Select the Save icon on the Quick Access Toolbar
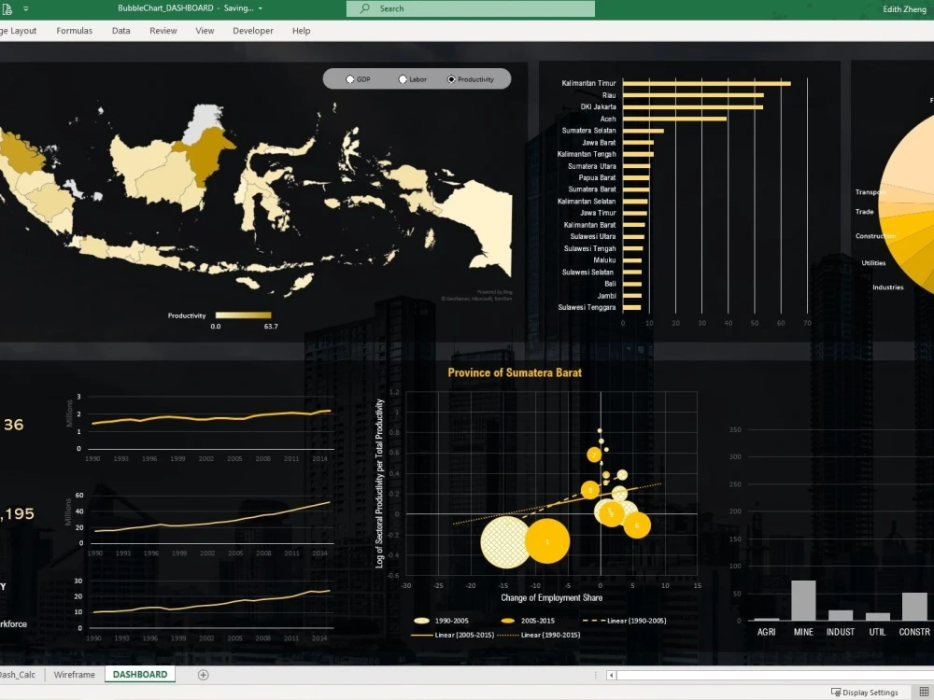Screen dimensions: 934x700 tap(9, 8)
